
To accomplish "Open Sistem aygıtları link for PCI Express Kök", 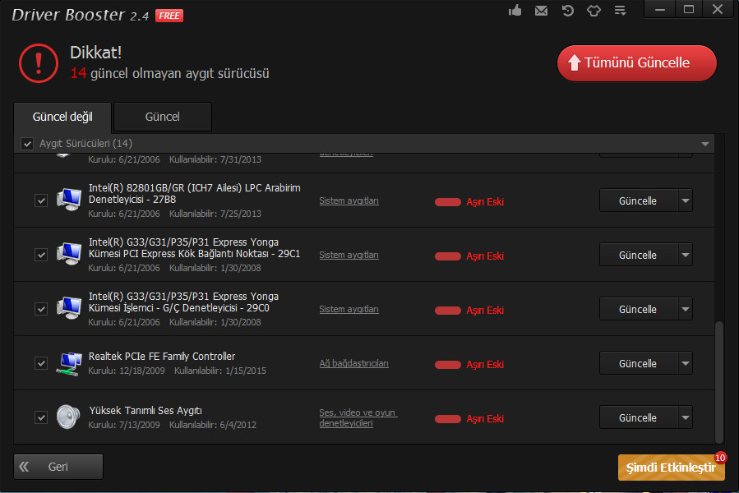I will (x=349, y=255).
